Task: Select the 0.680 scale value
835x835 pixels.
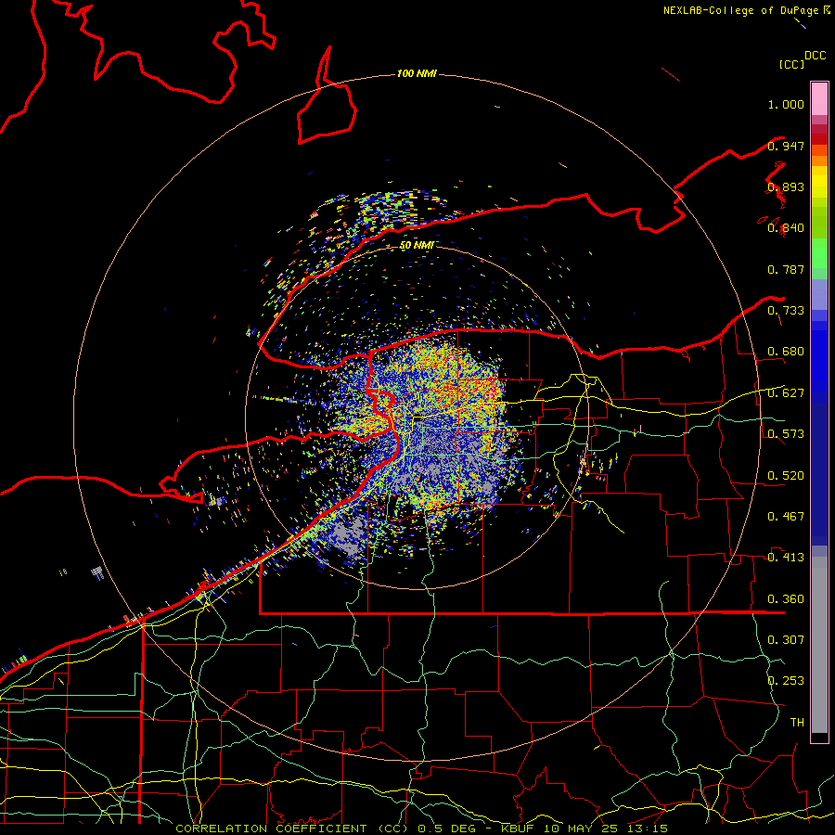Action: (x=786, y=352)
